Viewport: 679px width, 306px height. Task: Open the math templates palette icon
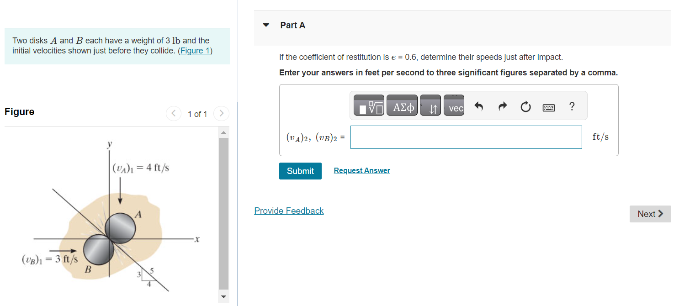[x=368, y=105]
